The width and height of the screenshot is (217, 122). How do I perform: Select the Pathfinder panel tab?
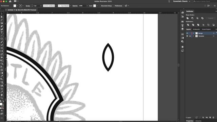(x=190, y=11)
